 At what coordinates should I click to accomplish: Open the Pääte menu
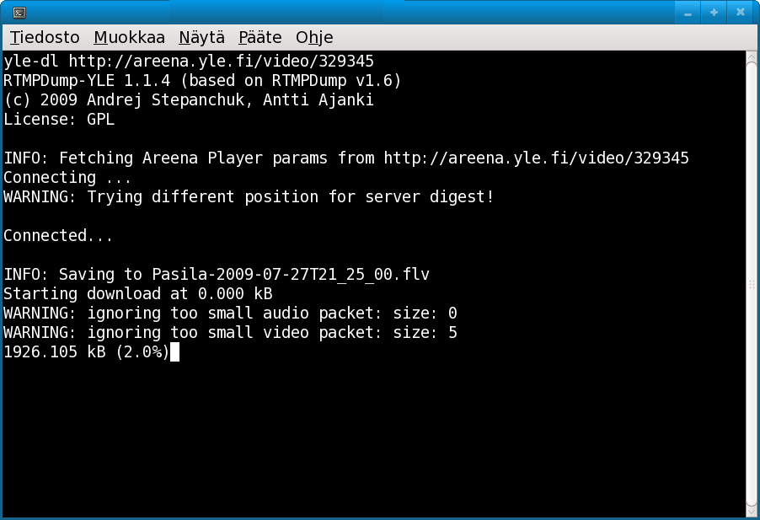click(260, 37)
